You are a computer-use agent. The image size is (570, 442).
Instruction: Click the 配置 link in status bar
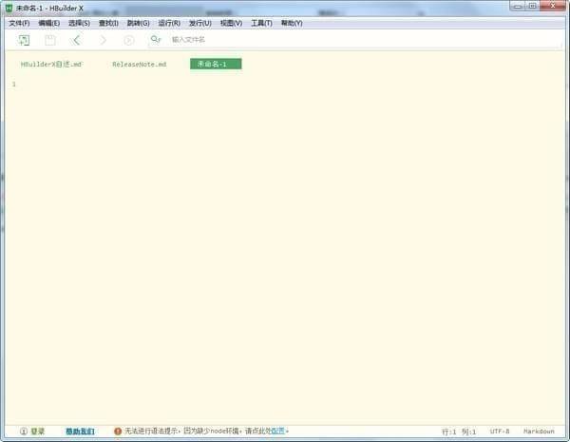pyautogui.click(x=277, y=431)
